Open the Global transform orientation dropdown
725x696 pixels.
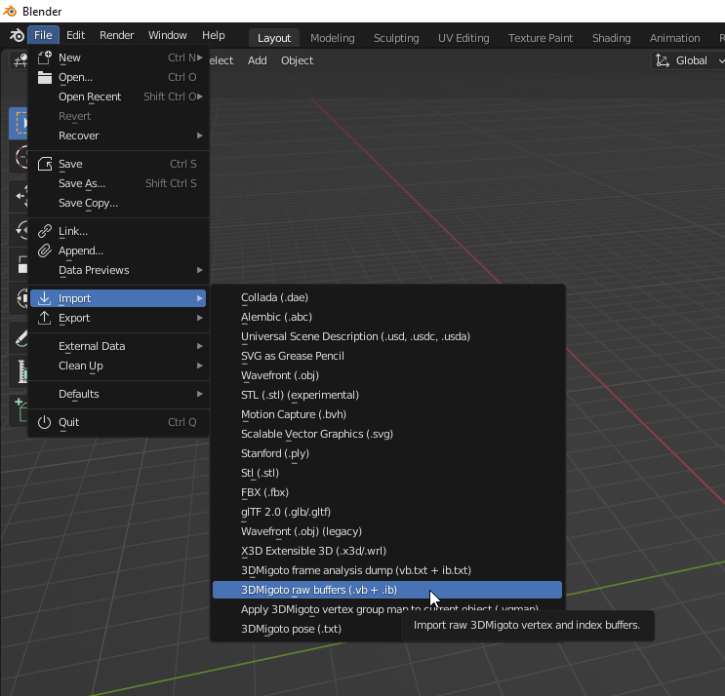tap(690, 60)
